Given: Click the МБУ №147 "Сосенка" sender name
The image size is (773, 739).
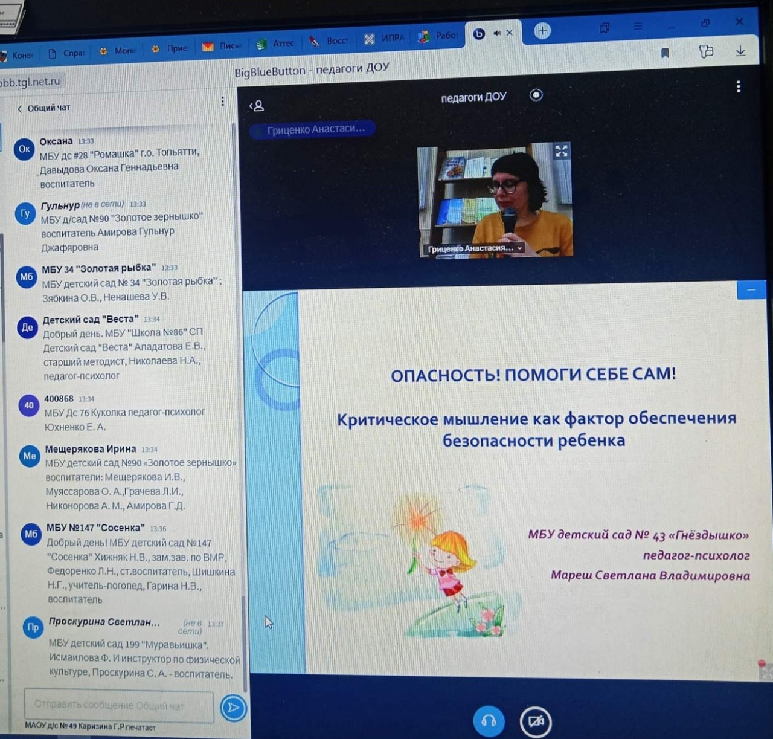Looking at the screenshot, I should (x=95, y=528).
